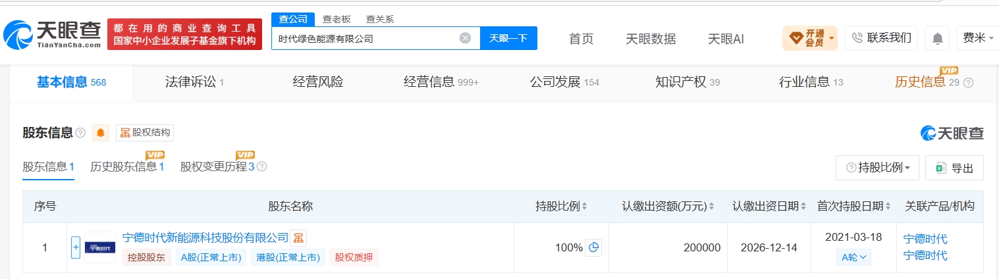Click the 宁德时代 company logo thumbnail

[x=100, y=247]
